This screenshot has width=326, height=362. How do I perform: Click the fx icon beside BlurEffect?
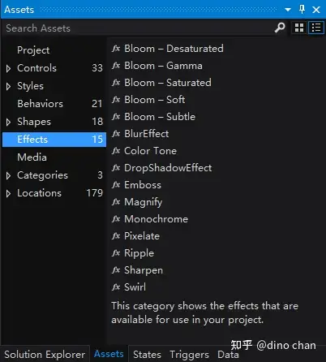click(116, 134)
